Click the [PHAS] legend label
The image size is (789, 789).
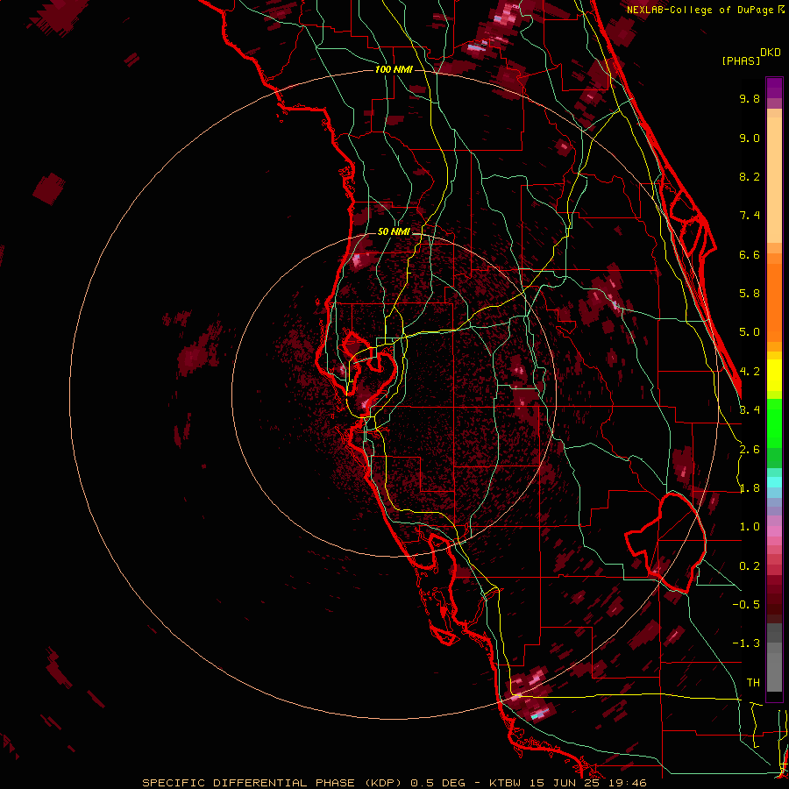click(741, 60)
